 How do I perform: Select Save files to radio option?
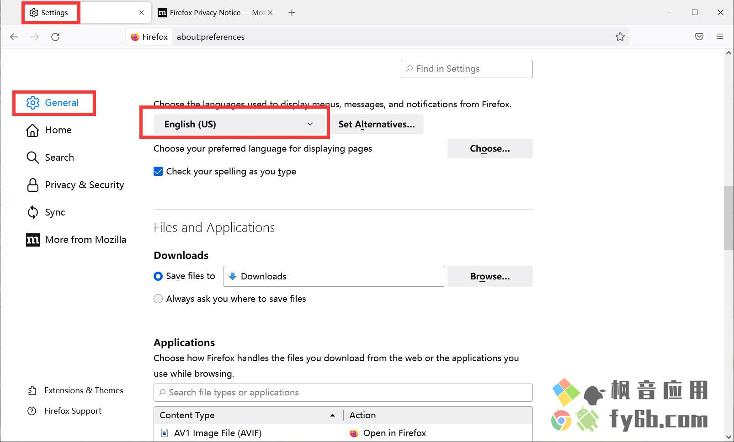(x=158, y=276)
